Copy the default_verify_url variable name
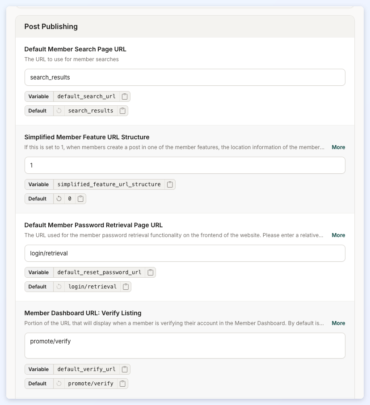 (125, 369)
